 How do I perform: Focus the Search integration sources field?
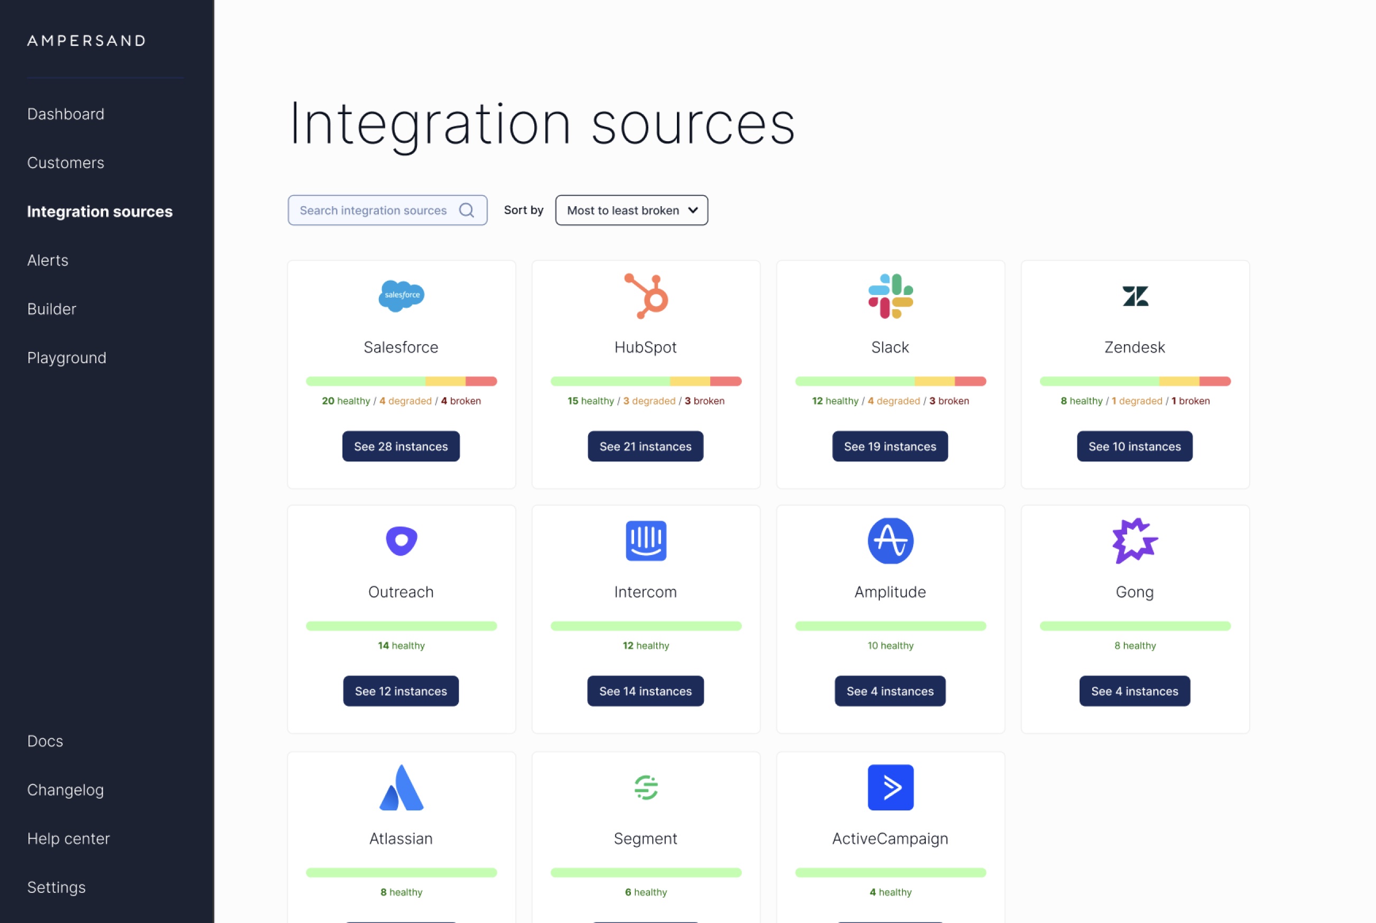click(x=373, y=210)
